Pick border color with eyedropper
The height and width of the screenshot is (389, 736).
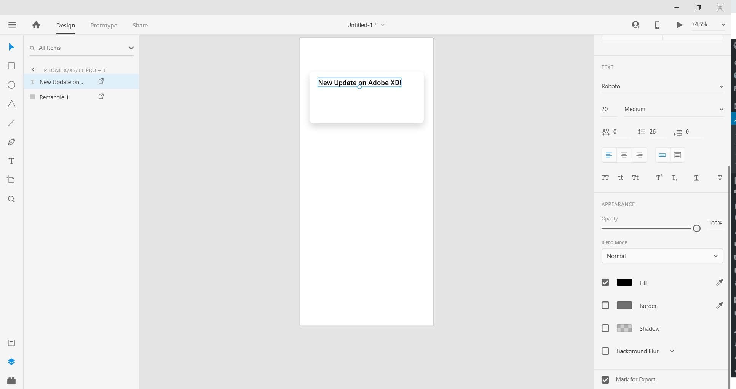(719, 305)
